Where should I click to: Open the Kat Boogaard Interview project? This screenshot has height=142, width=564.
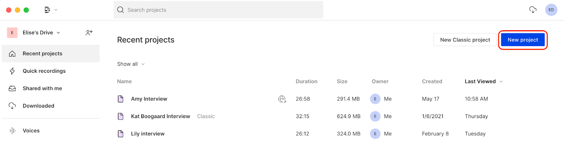coord(160,116)
